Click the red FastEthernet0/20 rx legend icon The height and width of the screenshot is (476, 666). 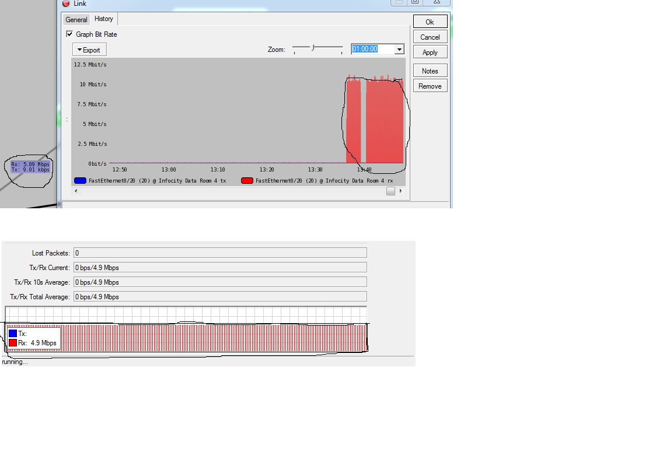247,180
